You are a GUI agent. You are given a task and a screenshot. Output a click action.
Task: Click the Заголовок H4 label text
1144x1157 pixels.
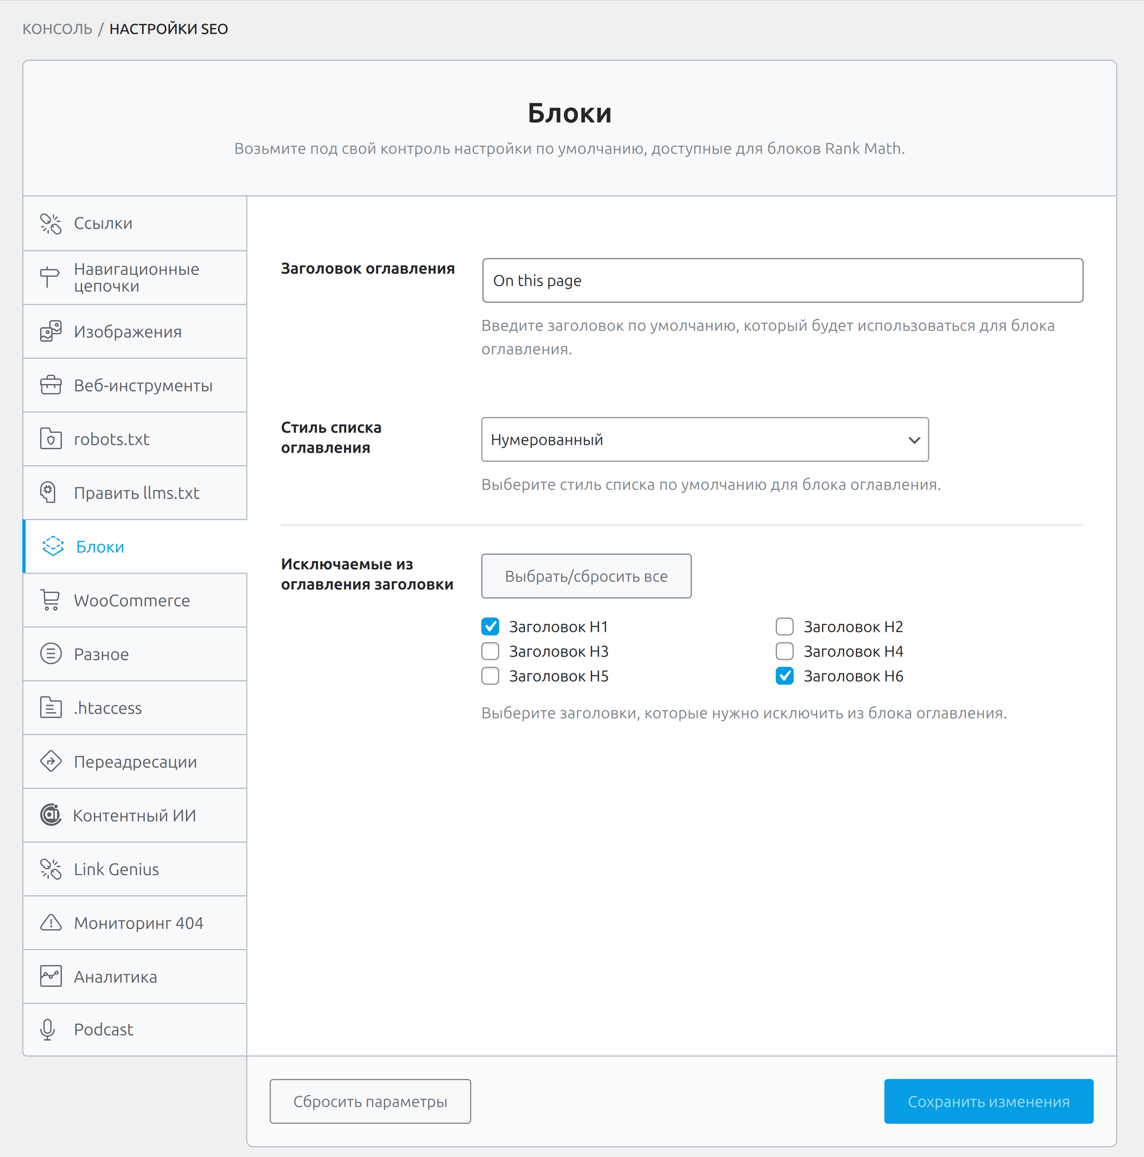click(x=853, y=651)
